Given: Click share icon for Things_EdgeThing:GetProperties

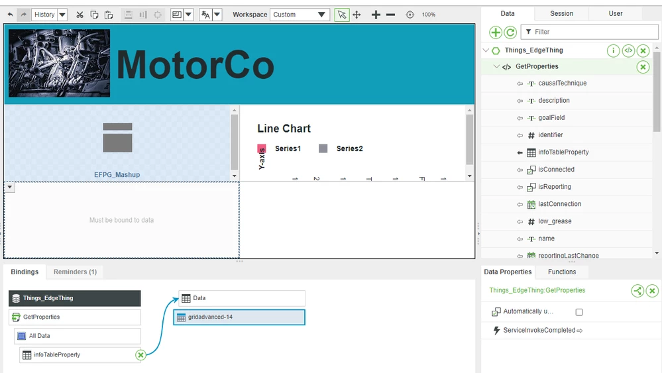Looking at the screenshot, I should [637, 291].
